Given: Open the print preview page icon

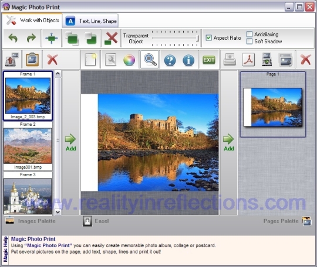Looking at the screenshot, I should (110, 60).
